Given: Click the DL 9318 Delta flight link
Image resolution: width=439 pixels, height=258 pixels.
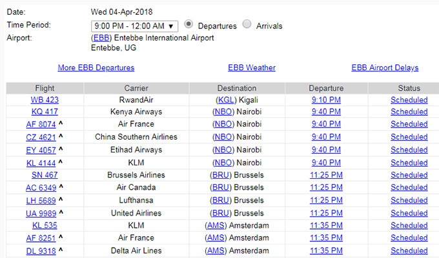Looking at the screenshot, I should coord(41,251).
